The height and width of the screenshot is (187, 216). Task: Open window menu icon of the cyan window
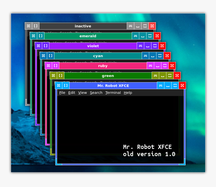pos(43,56)
